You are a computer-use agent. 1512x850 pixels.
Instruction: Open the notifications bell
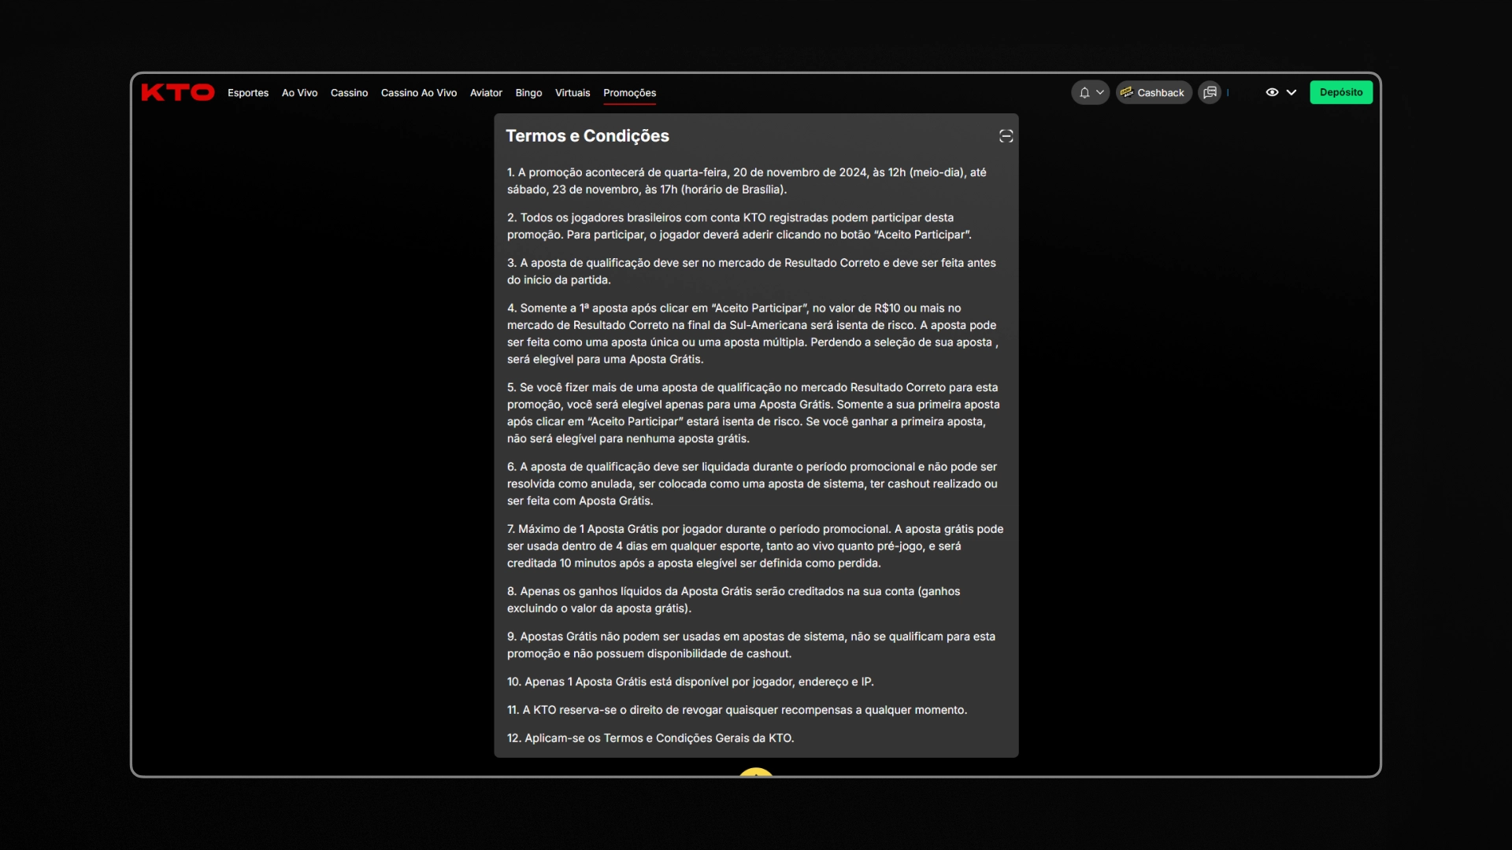(x=1084, y=93)
